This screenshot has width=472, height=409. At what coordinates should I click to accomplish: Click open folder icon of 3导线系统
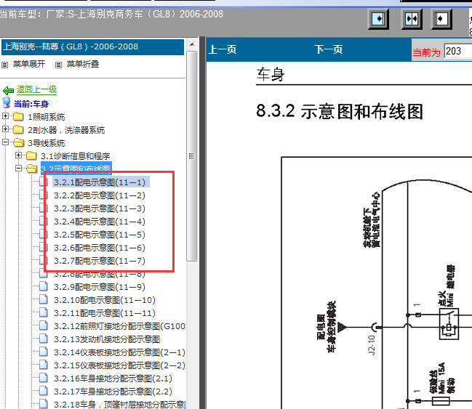coord(19,142)
